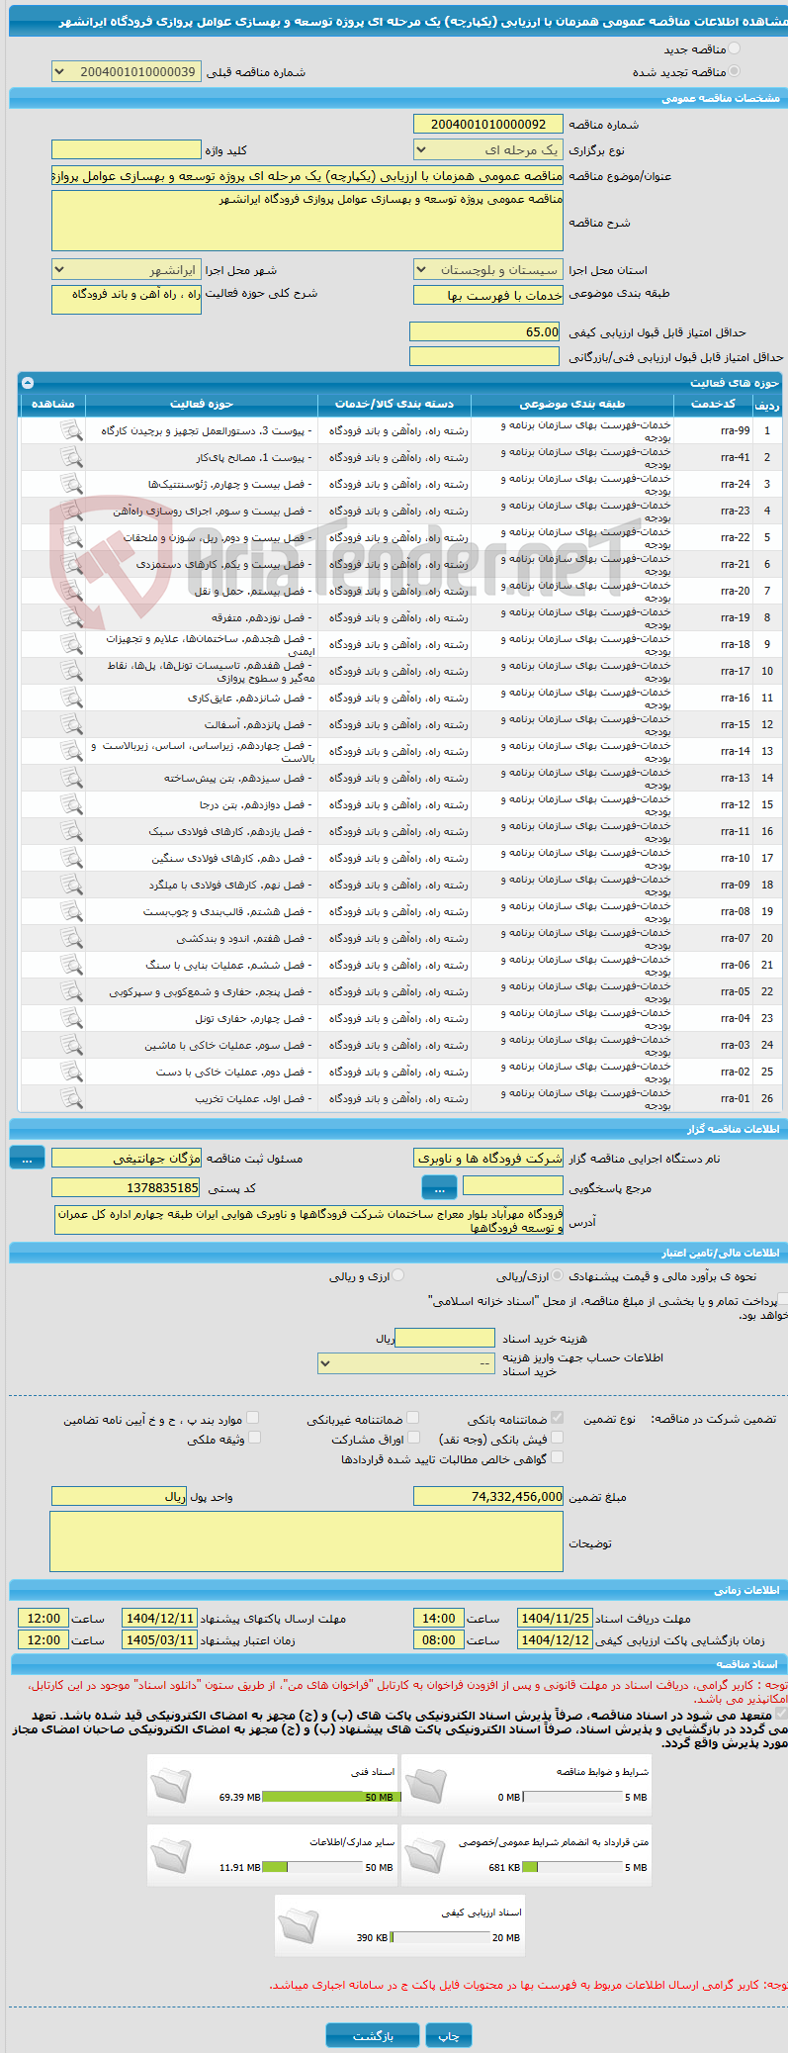This screenshot has width=788, height=2053.
Task: Open view icon for row rra-99
Action: tap(71, 430)
